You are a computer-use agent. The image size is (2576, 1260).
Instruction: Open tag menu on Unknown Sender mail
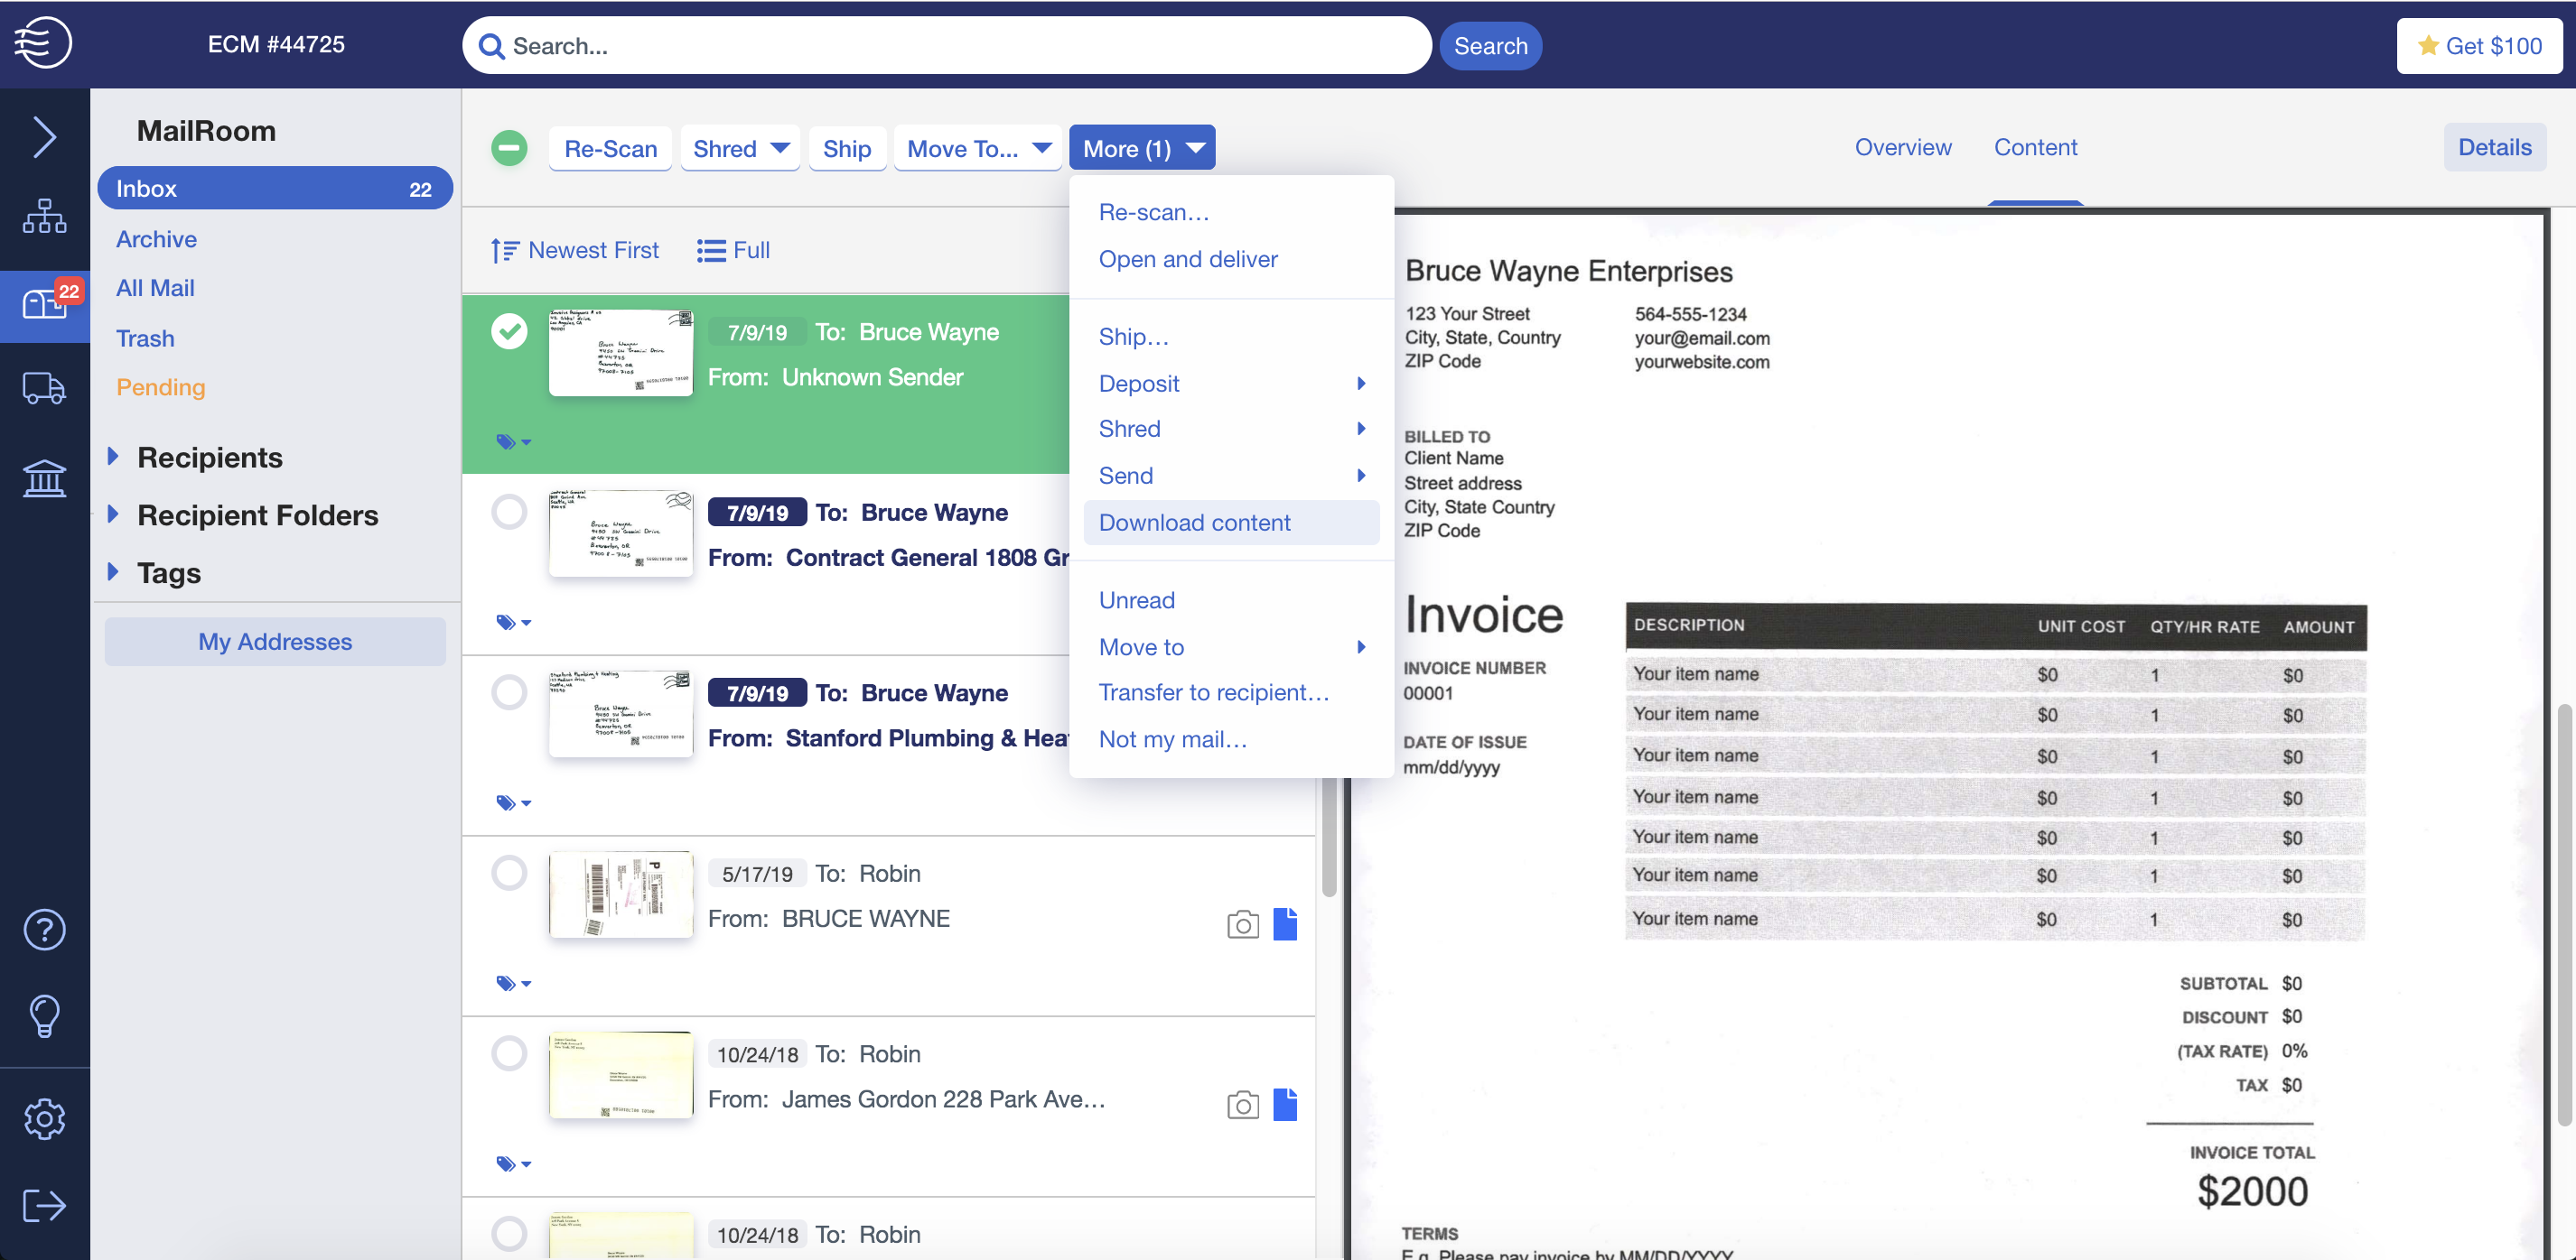[x=513, y=441]
